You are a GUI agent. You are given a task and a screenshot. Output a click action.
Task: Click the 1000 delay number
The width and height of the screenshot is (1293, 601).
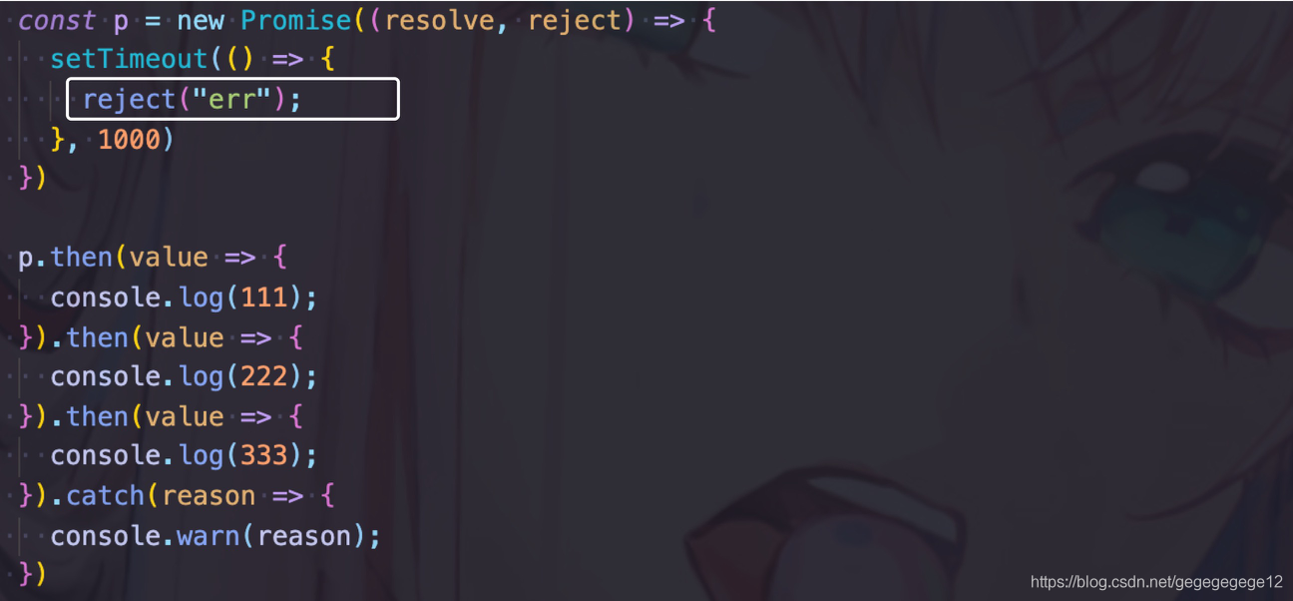click(x=130, y=140)
